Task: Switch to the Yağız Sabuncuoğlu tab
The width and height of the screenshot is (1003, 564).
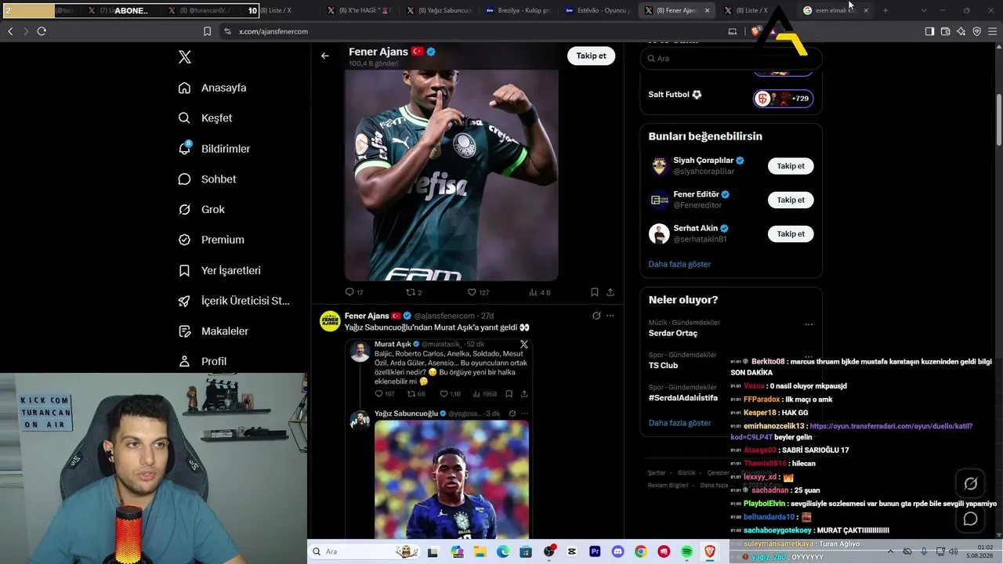Action: 439,10
